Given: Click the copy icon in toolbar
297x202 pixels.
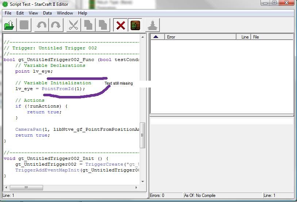Looking at the screenshot, I should [88, 25].
